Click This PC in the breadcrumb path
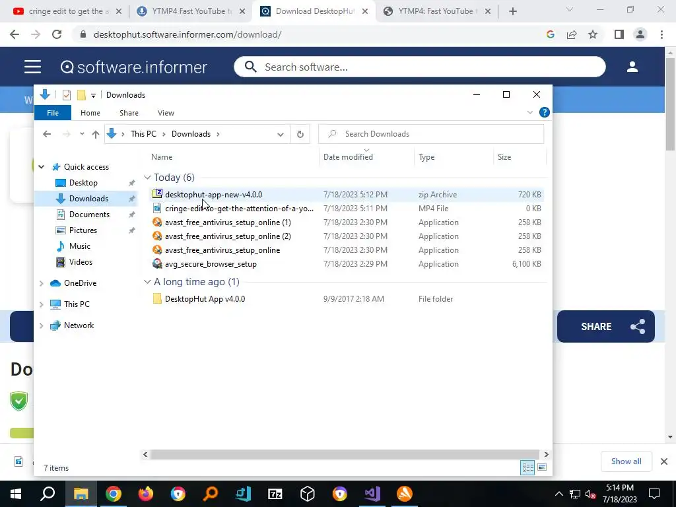This screenshot has height=507, width=676. point(143,134)
